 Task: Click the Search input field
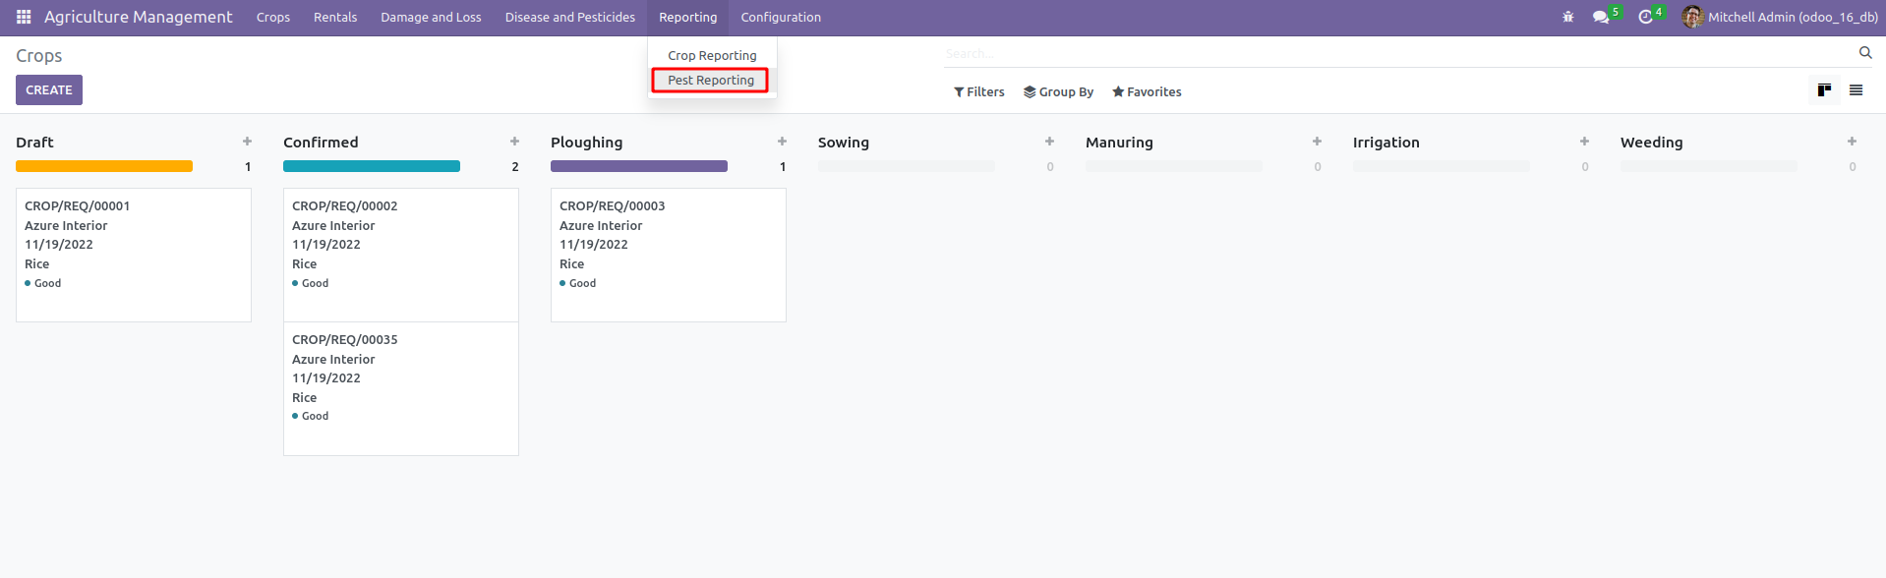(1396, 54)
